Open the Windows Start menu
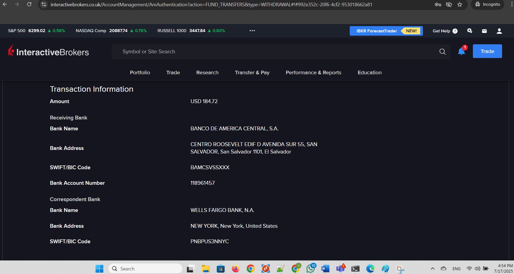The height and width of the screenshot is (274, 514). pos(100,269)
